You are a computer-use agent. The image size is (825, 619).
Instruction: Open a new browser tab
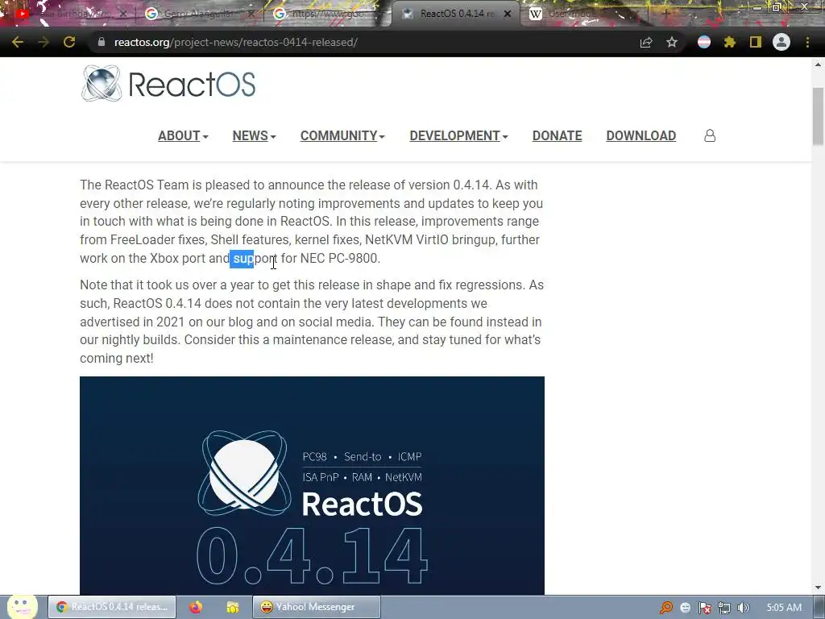tap(665, 14)
